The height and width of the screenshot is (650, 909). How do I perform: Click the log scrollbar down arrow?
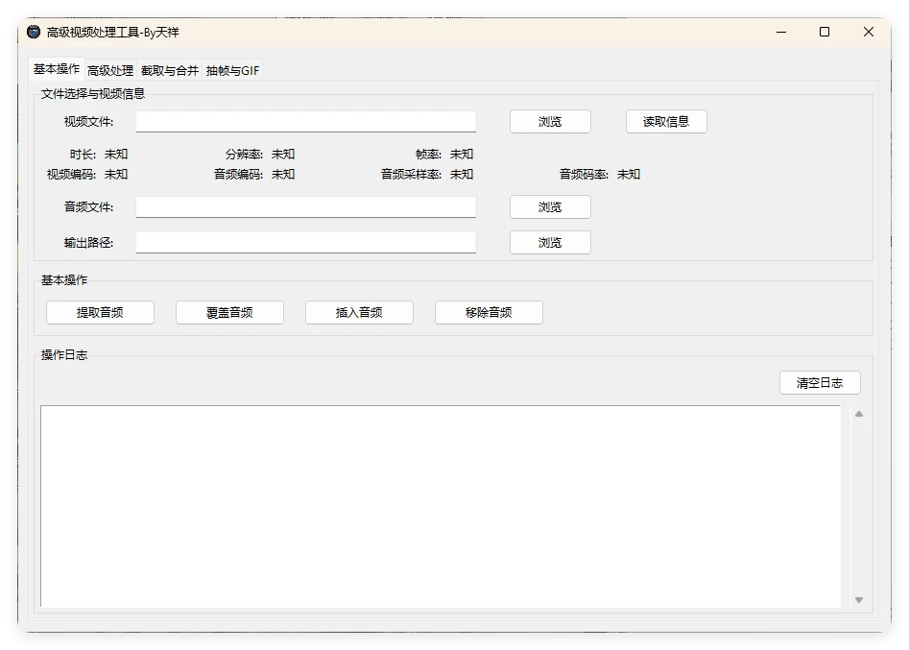tap(858, 600)
